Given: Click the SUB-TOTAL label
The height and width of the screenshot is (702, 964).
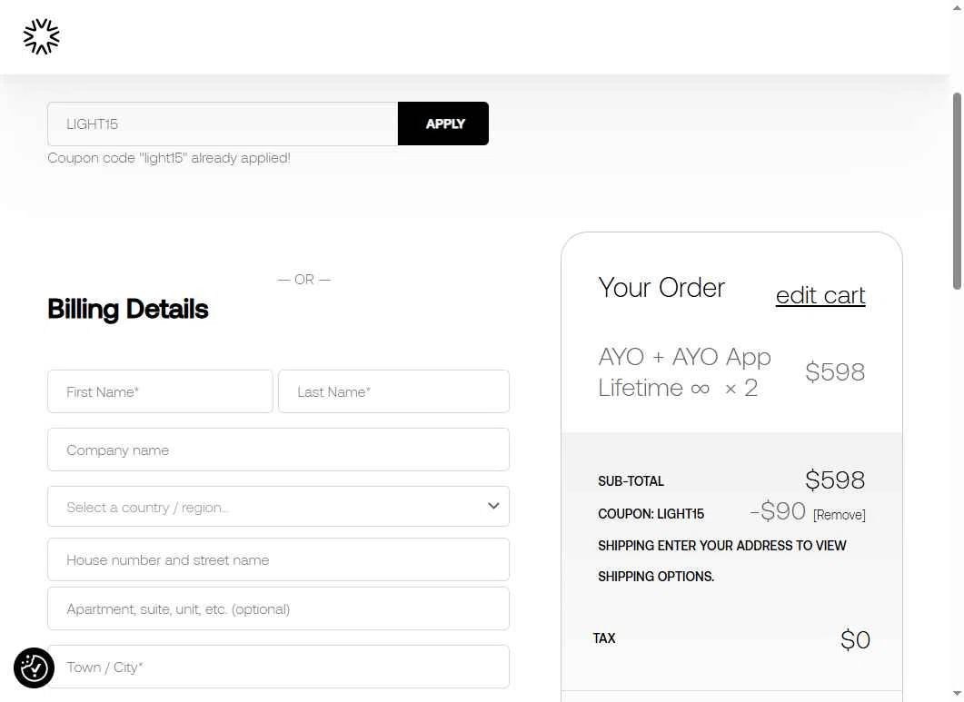Looking at the screenshot, I should [x=631, y=481].
